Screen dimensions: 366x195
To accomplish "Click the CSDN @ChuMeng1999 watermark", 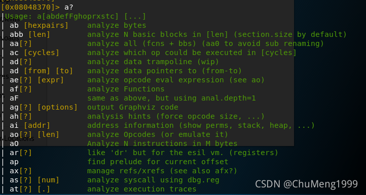I will pos(306,184).
